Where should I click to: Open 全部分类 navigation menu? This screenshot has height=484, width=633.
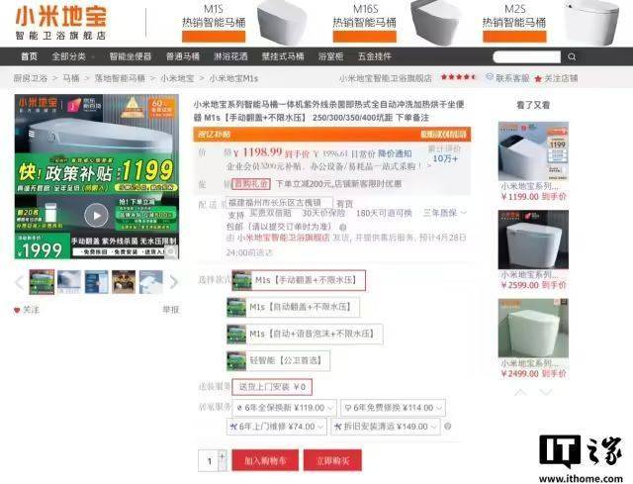(72, 56)
